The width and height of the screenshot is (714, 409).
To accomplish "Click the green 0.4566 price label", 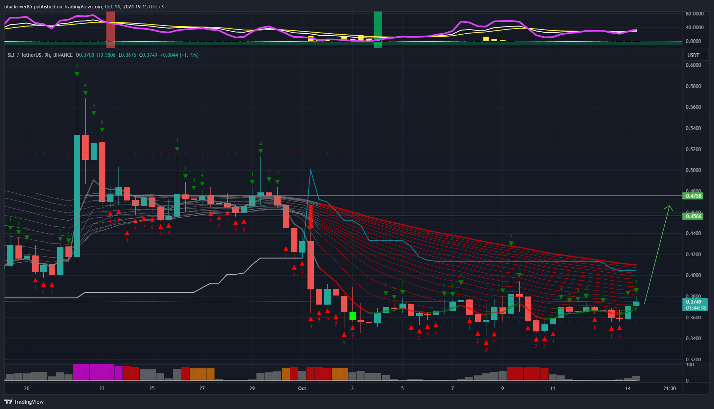I will pyautogui.click(x=693, y=216).
